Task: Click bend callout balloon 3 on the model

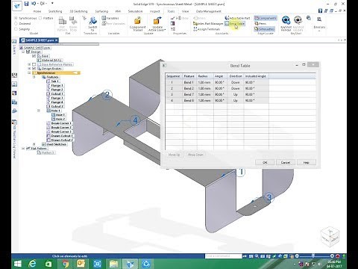Action: point(268,198)
